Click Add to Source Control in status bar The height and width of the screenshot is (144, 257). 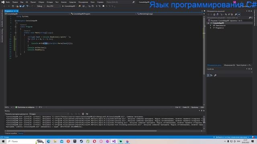(x=231, y=137)
